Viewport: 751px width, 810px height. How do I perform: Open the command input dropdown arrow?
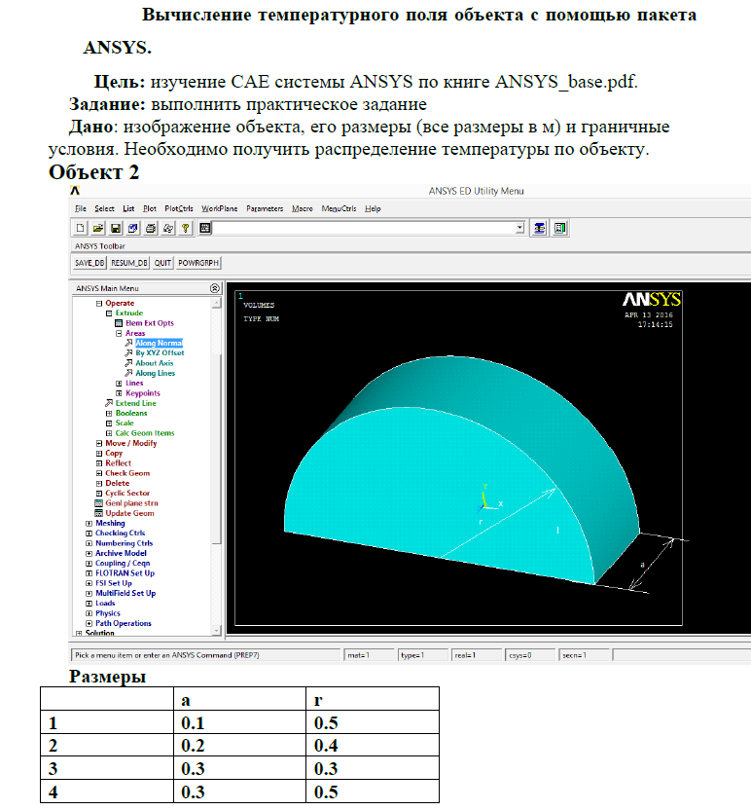click(519, 228)
